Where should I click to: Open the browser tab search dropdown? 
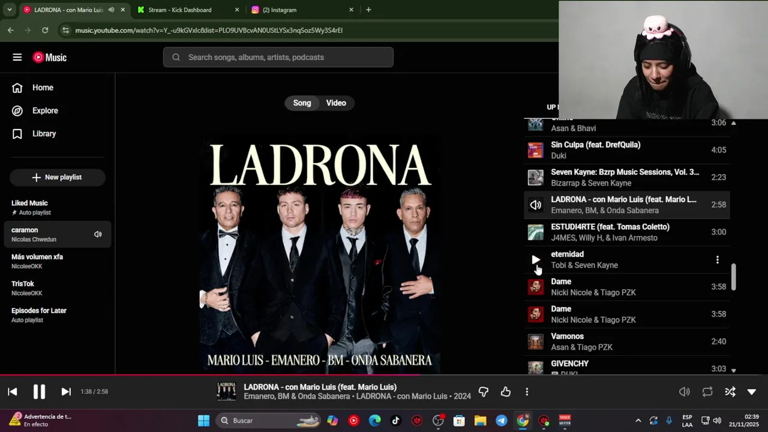[9, 10]
